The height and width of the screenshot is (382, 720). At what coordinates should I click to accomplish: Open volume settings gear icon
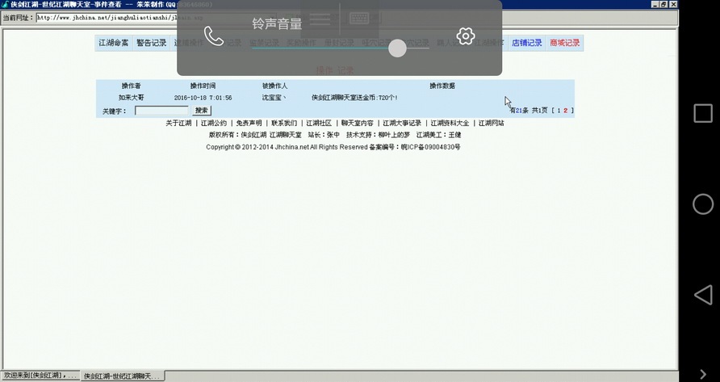(465, 36)
